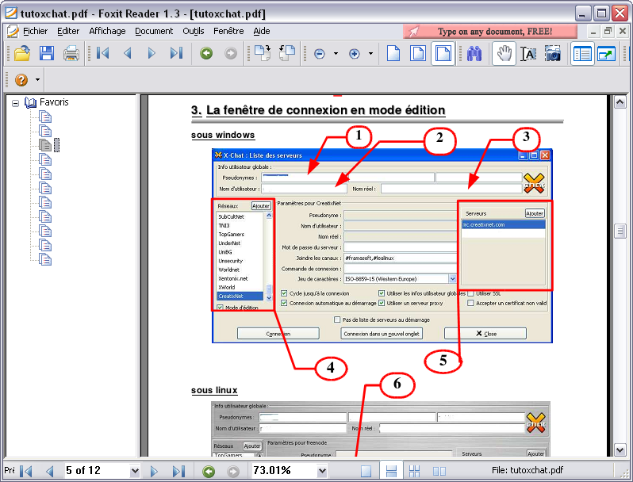Open the Fenêtre menu
The height and width of the screenshot is (482, 633).
click(x=228, y=31)
